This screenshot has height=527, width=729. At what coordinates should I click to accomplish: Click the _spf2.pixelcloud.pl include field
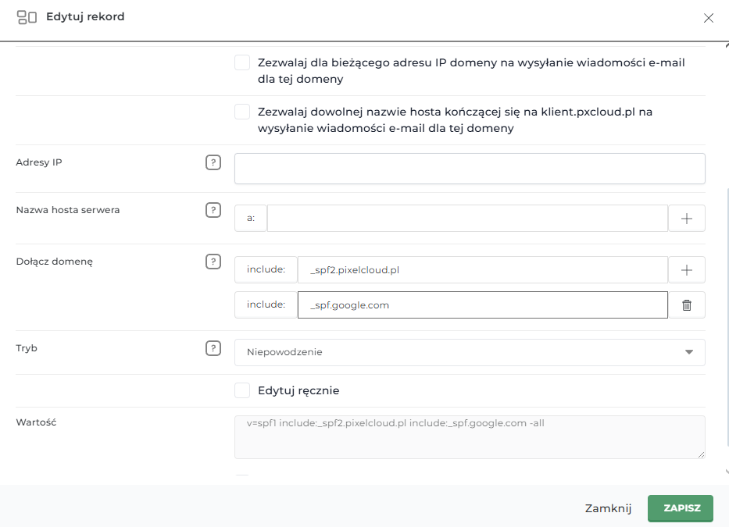click(482, 269)
